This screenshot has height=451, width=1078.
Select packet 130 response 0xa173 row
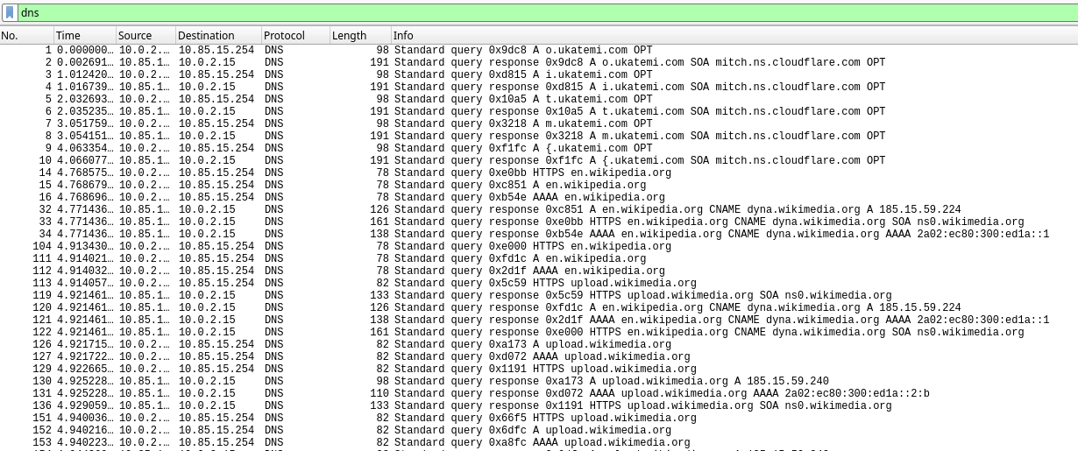539,382
